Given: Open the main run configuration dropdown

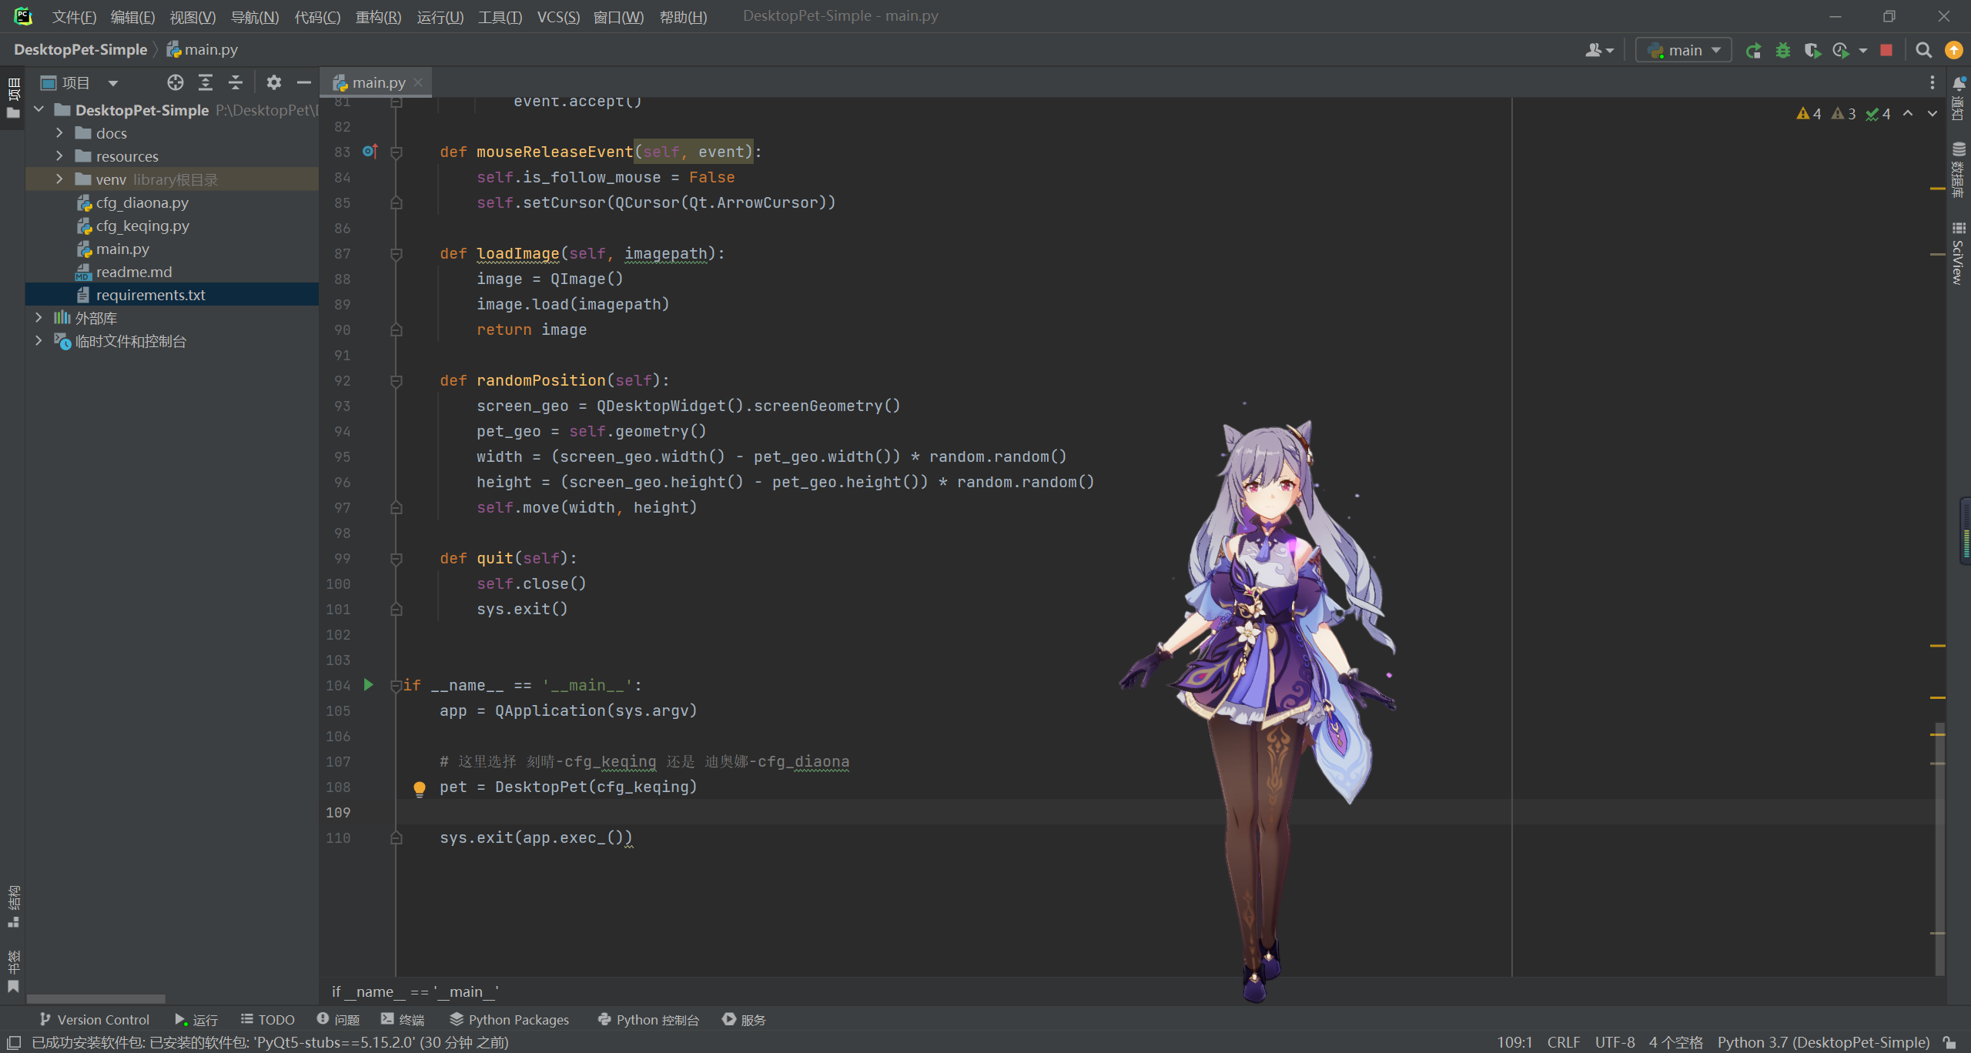Looking at the screenshot, I should [x=1684, y=51].
